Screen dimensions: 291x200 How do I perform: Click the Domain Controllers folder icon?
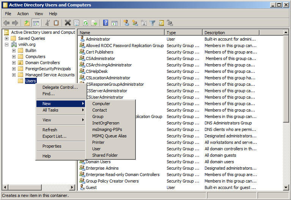(20, 63)
